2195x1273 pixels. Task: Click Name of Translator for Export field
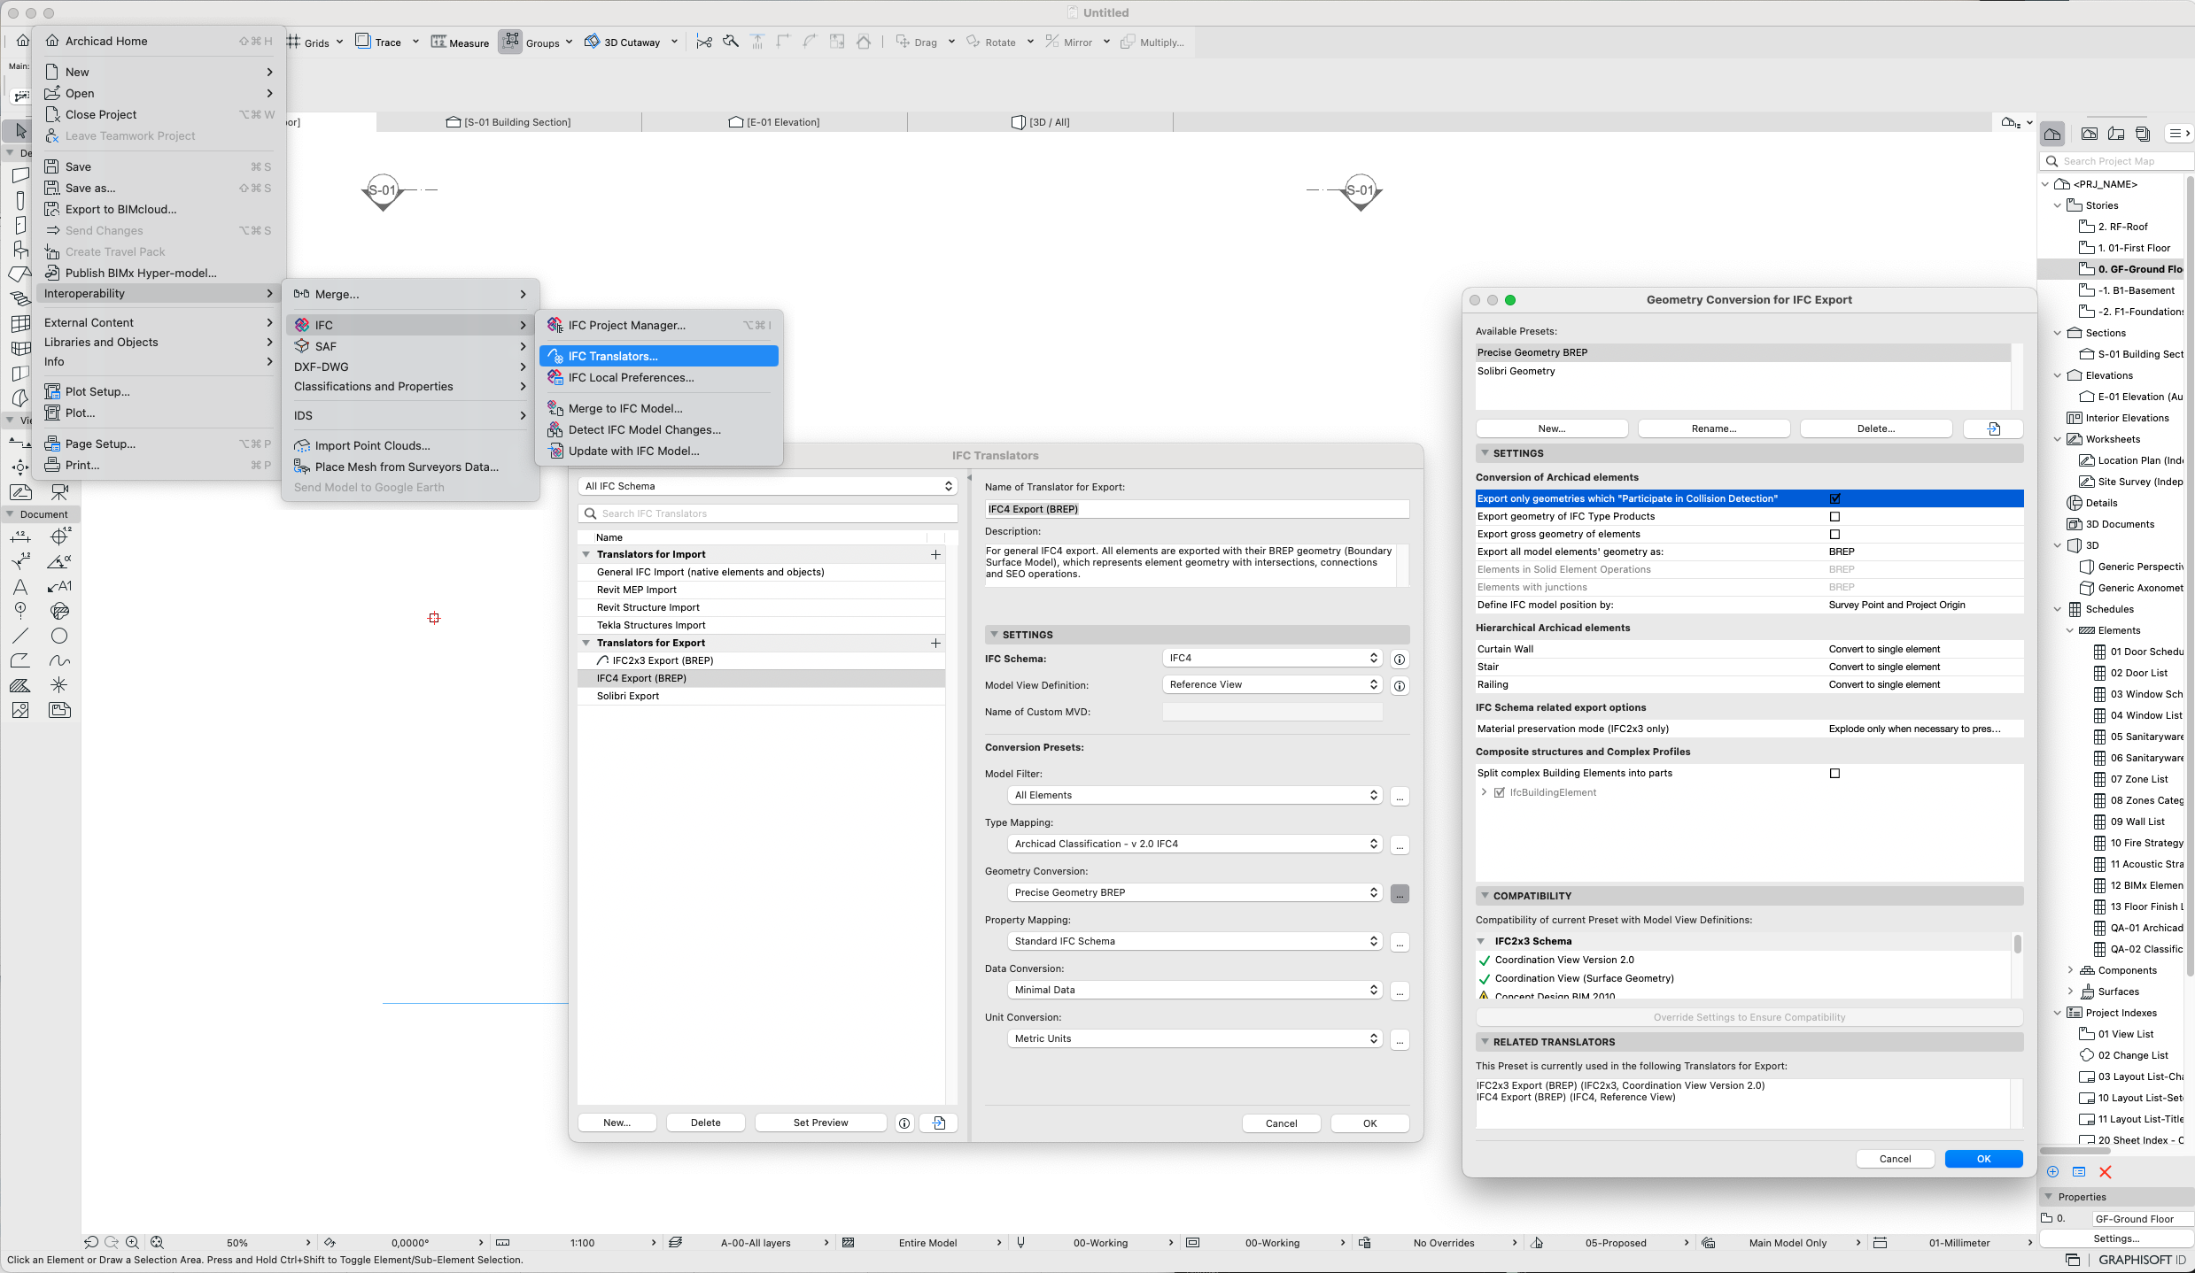tap(1197, 509)
